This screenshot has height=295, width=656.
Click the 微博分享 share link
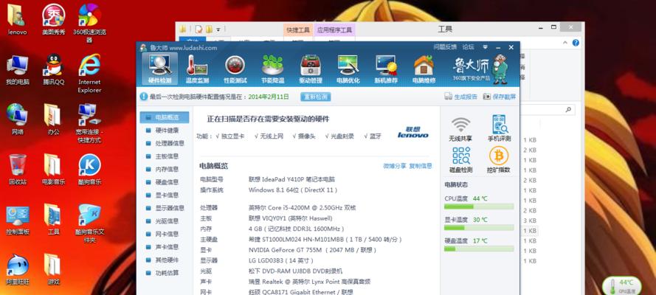395,166
